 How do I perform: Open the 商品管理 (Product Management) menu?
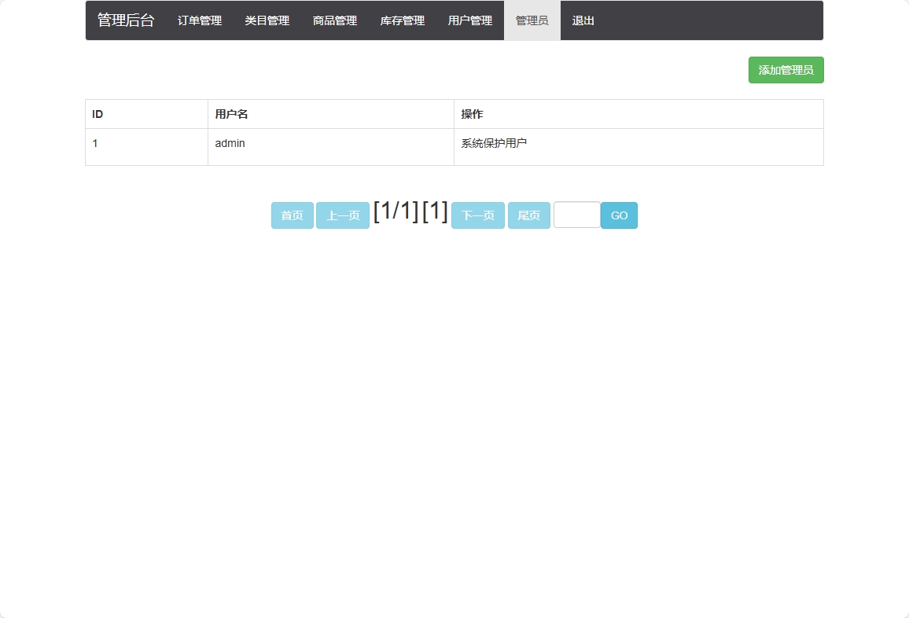[x=334, y=20]
